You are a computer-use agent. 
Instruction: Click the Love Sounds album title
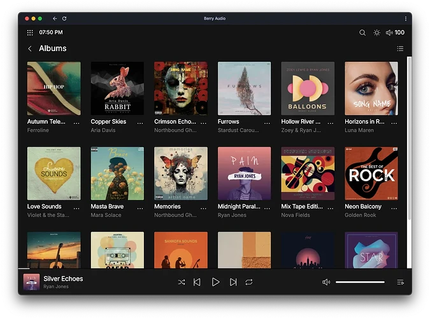(x=45, y=206)
